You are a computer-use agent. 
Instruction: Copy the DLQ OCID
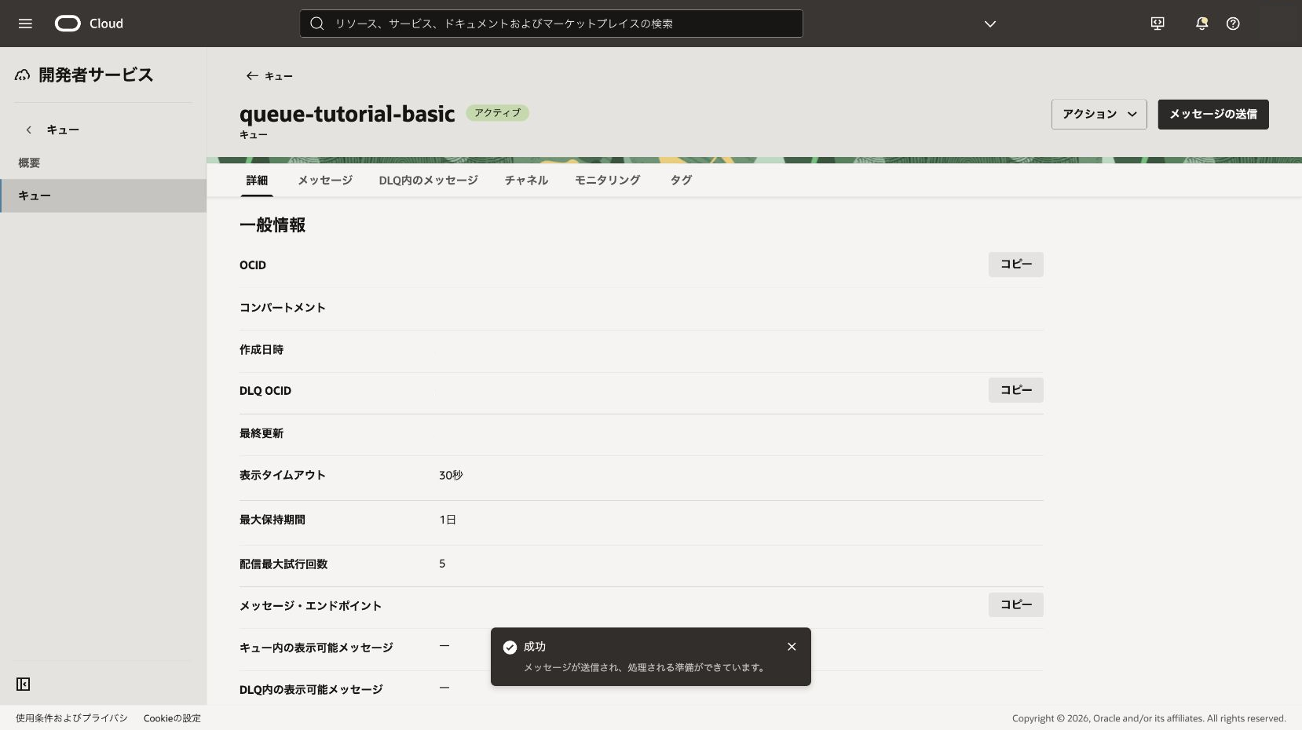click(1016, 390)
